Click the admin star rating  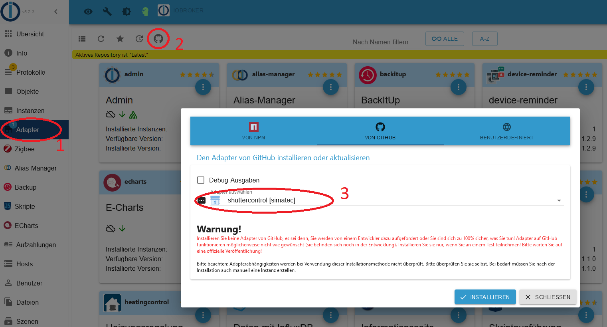tap(197, 75)
